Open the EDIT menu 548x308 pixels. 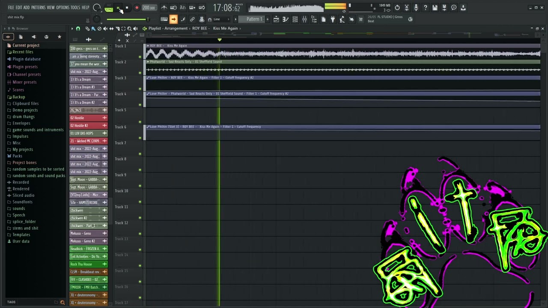[19, 8]
